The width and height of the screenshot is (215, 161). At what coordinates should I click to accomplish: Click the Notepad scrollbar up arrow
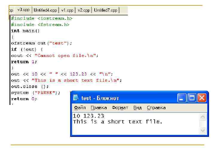203,117
